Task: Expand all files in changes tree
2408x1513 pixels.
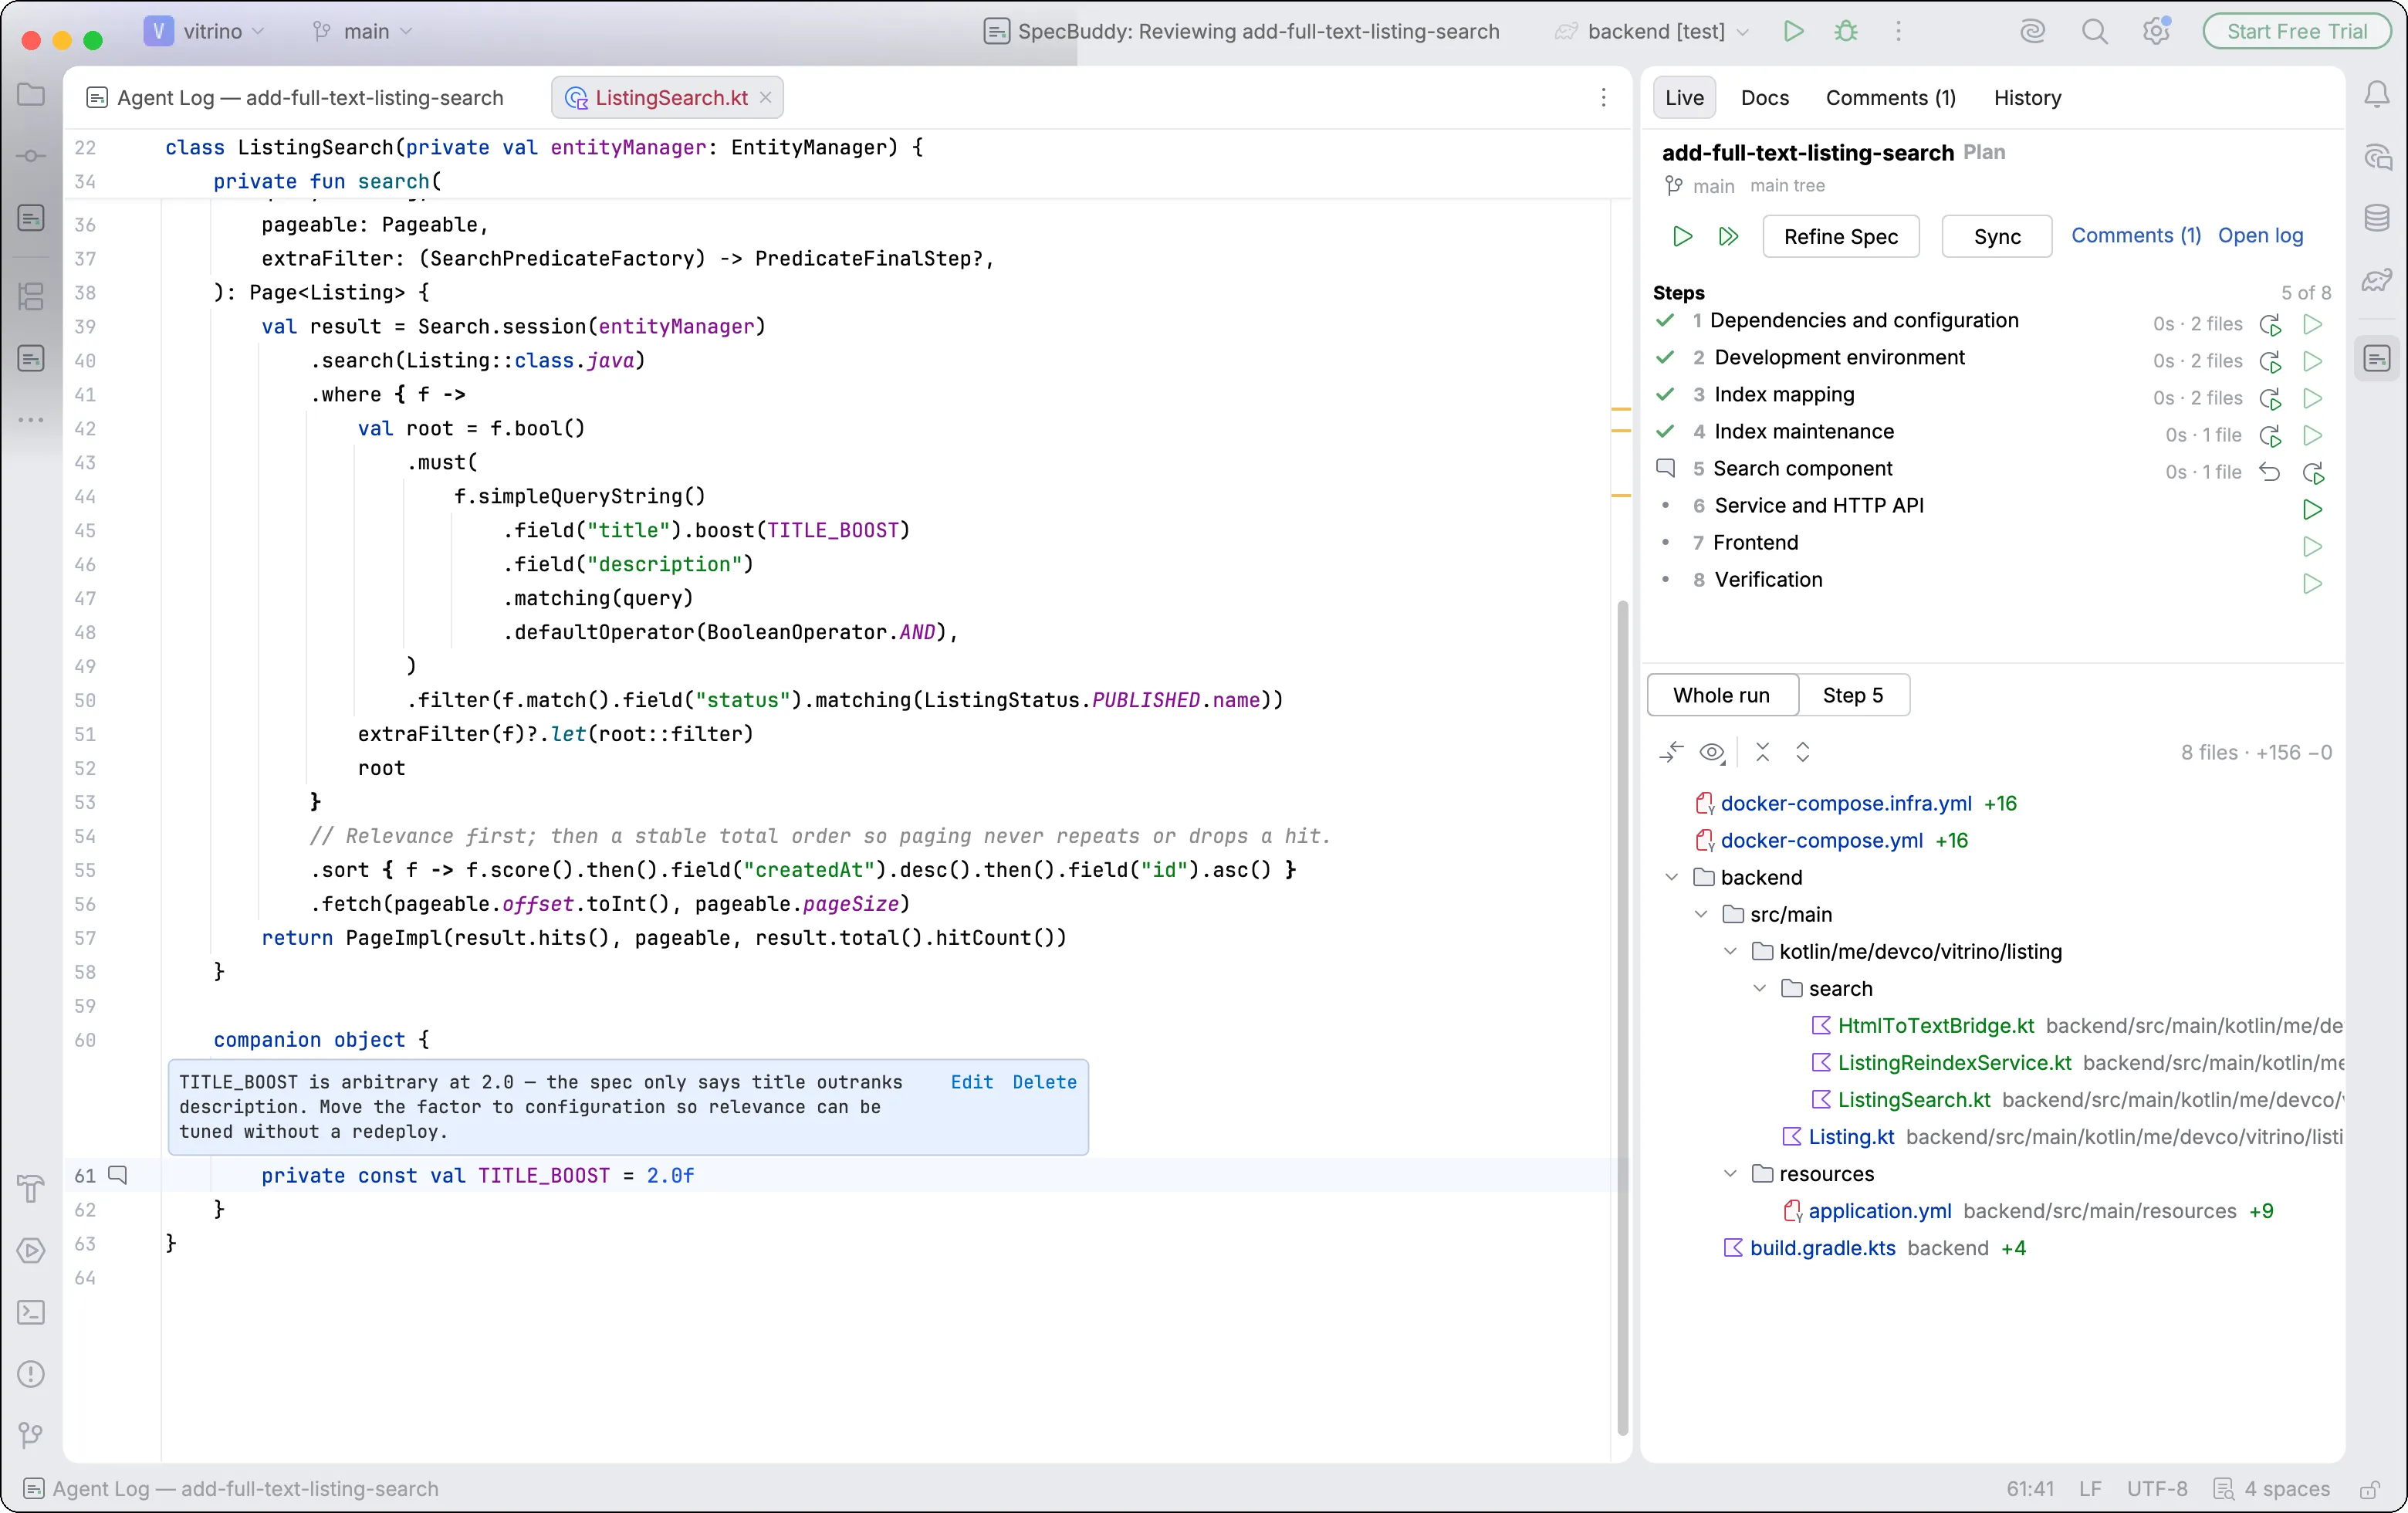Action: pyautogui.click(x=1802, y=752)
